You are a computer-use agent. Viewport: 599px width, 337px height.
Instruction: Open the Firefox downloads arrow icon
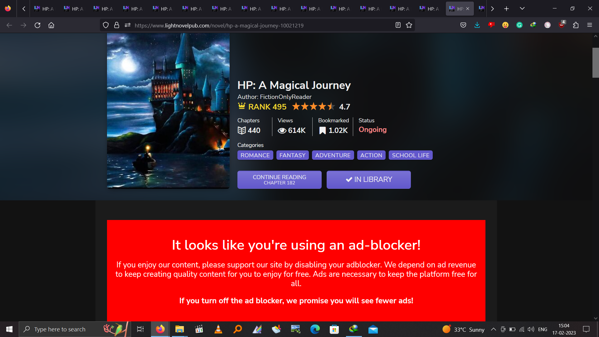tap(477, 25)
